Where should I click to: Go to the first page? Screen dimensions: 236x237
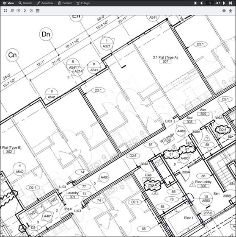(x=195, y=3)
